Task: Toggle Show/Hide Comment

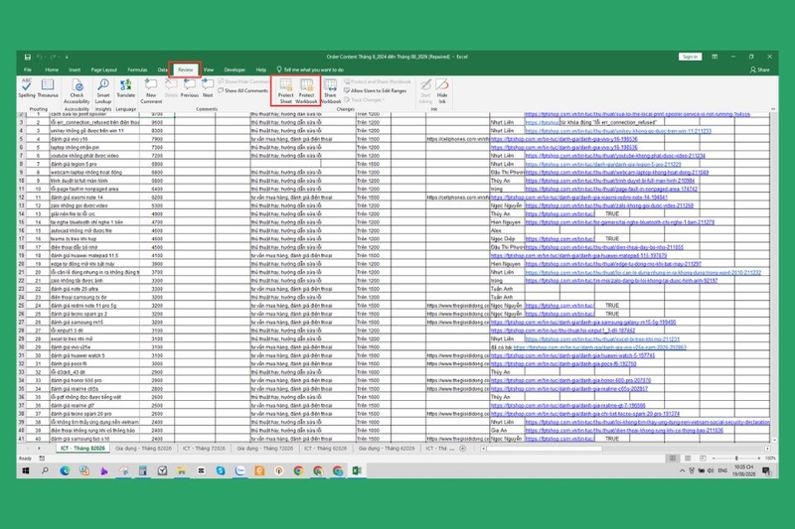Action: click(x=243, y=81)
